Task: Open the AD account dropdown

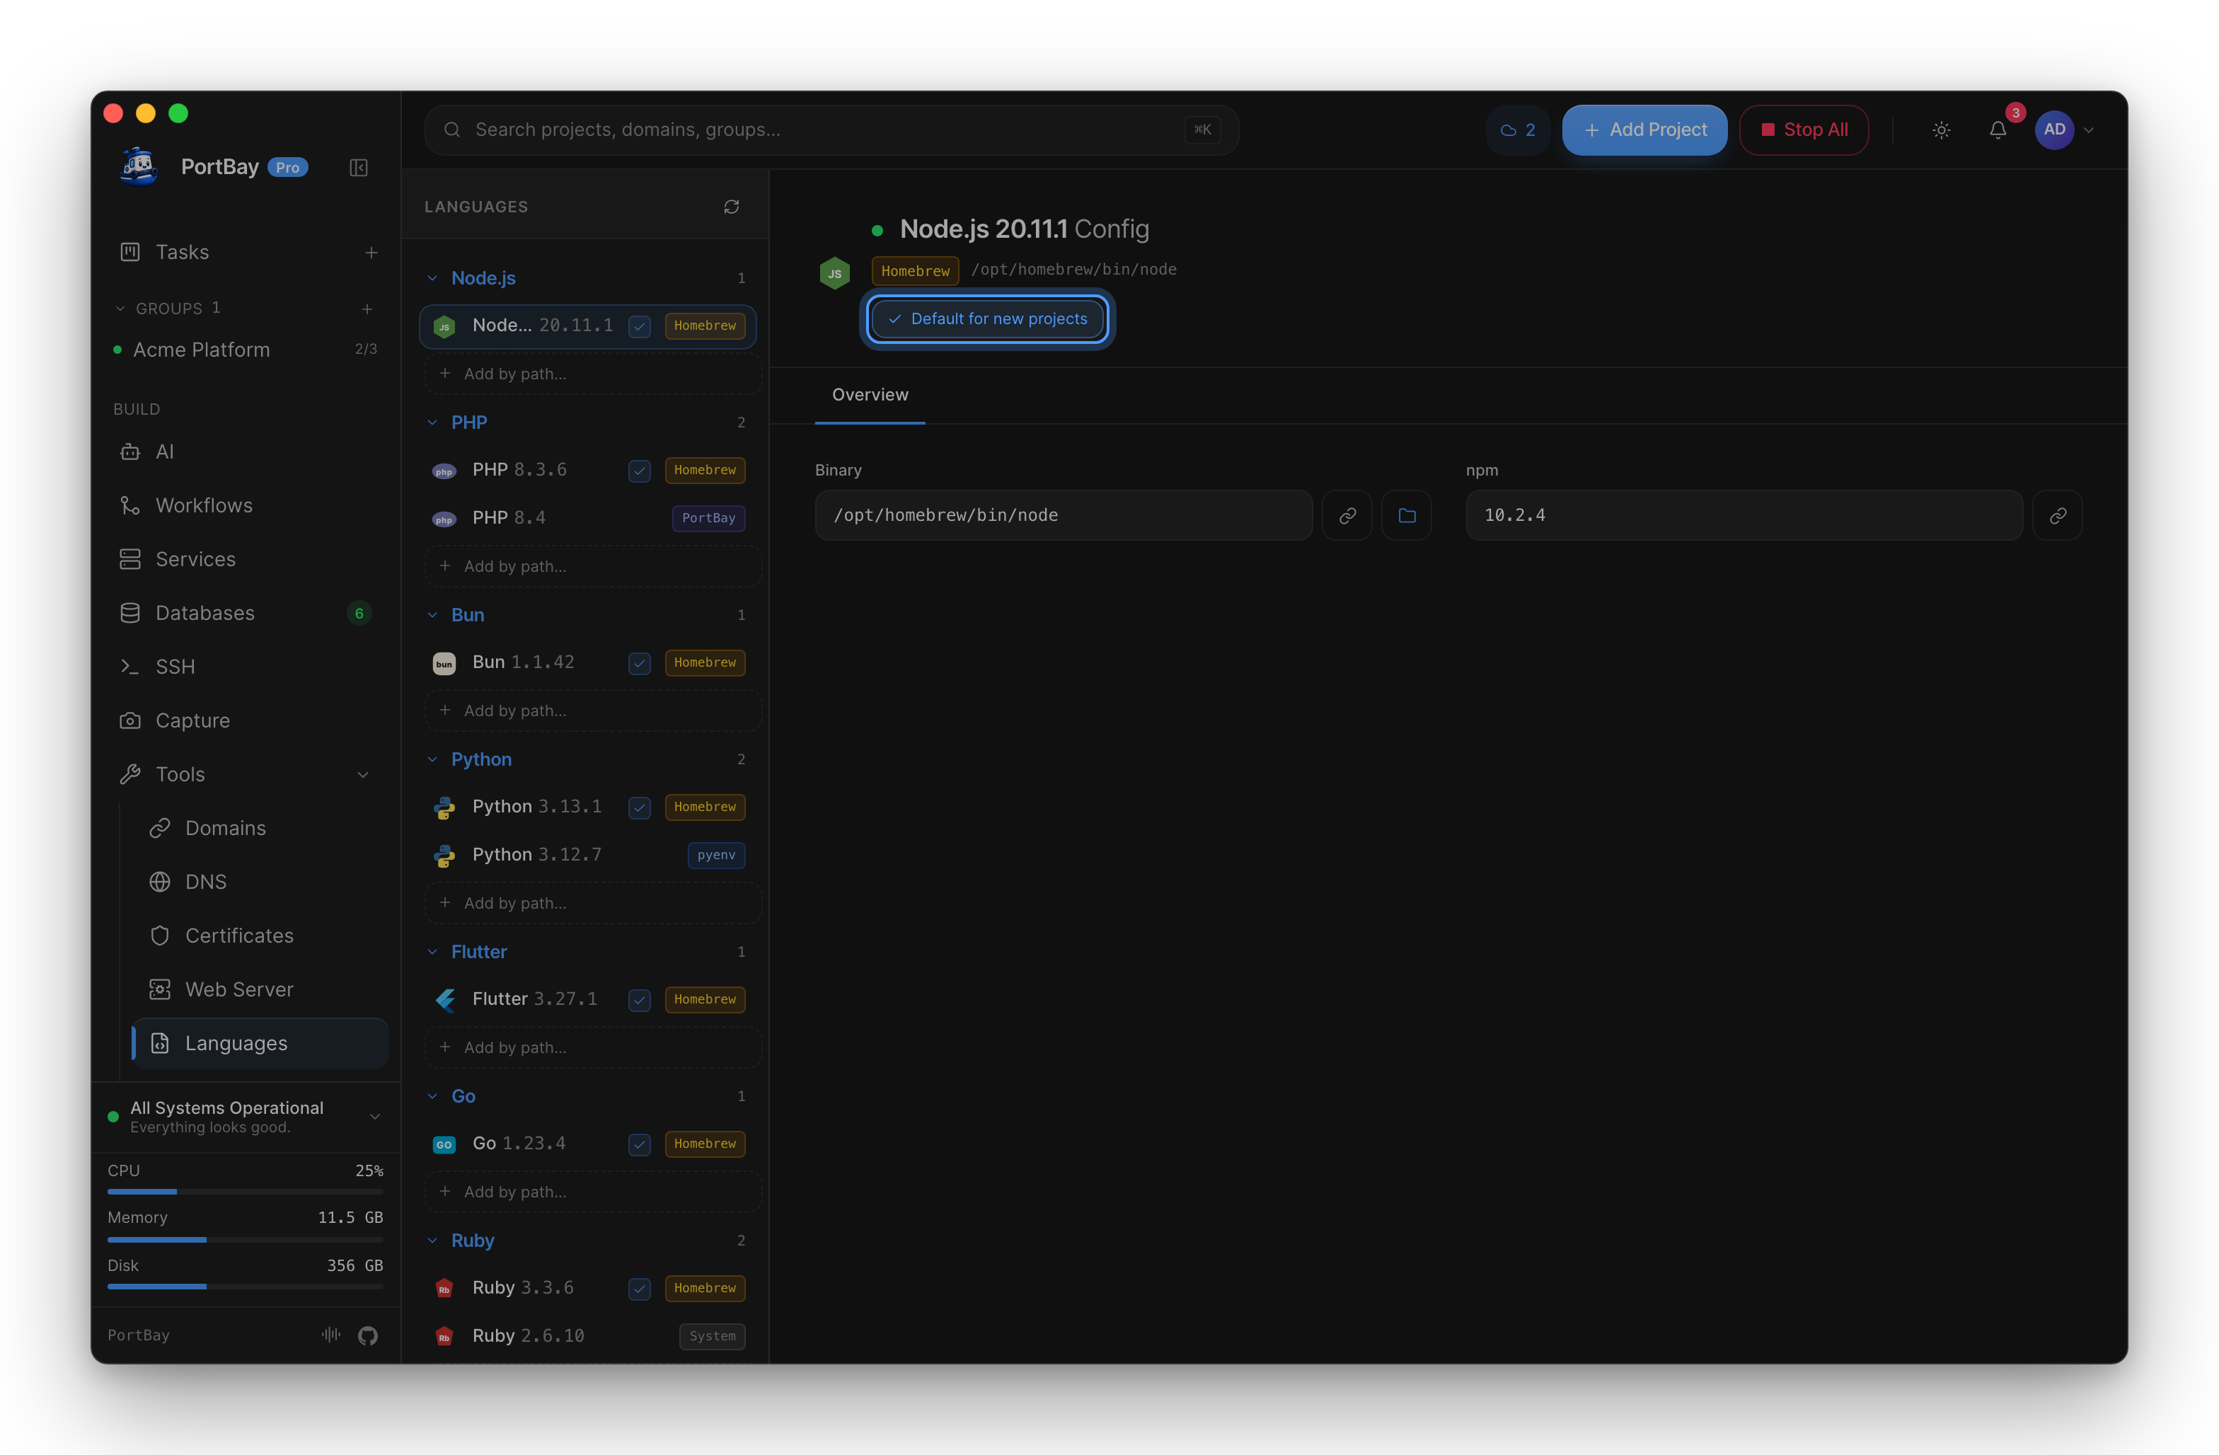Action: [x=2065, y=131]
